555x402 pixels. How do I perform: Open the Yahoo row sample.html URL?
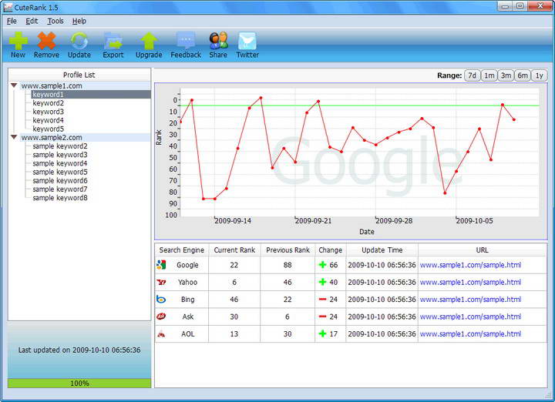pos(470,282)
